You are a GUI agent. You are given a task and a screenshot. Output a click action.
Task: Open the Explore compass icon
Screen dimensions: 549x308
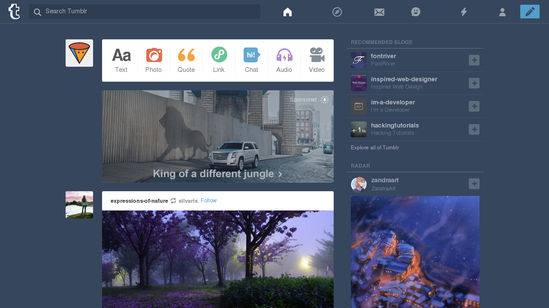pos(337,12)
